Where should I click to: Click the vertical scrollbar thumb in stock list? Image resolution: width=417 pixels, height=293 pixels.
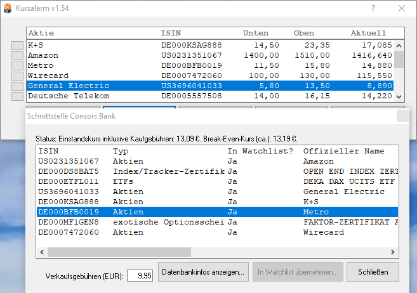pyautogui.click(x=399, y=59)
